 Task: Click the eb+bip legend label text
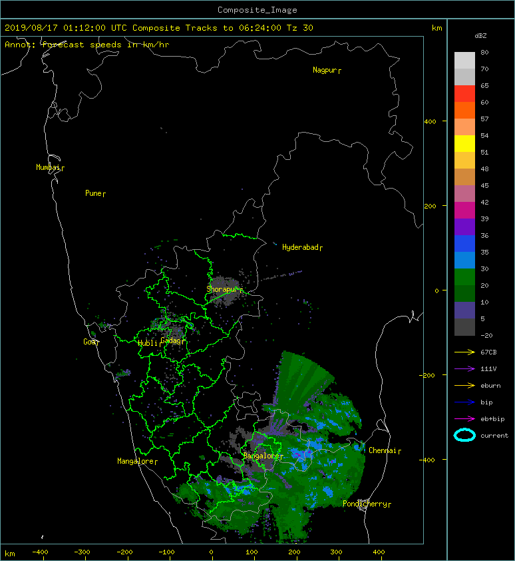pyautogui.click(x=492, y=419)
